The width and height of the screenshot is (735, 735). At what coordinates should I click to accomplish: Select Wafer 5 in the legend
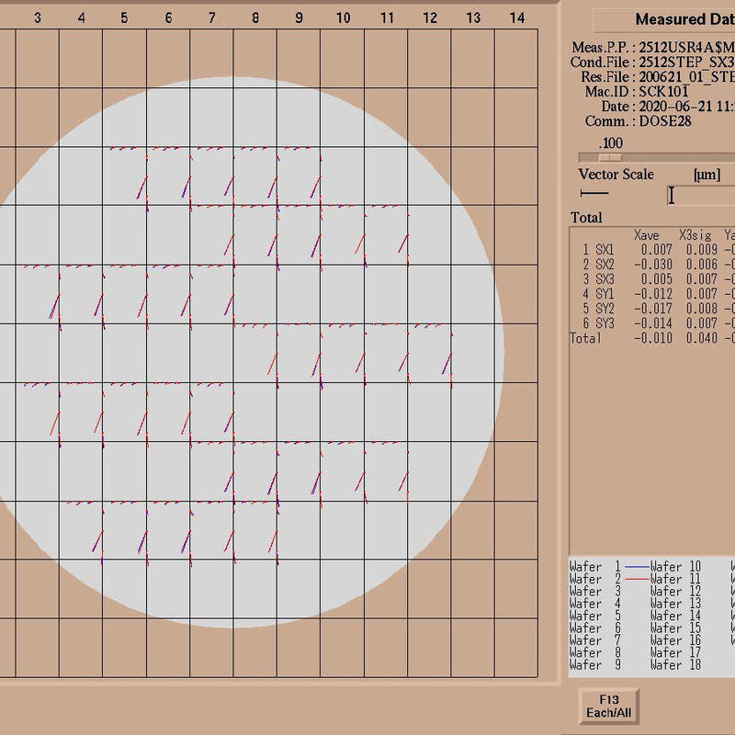595,616
